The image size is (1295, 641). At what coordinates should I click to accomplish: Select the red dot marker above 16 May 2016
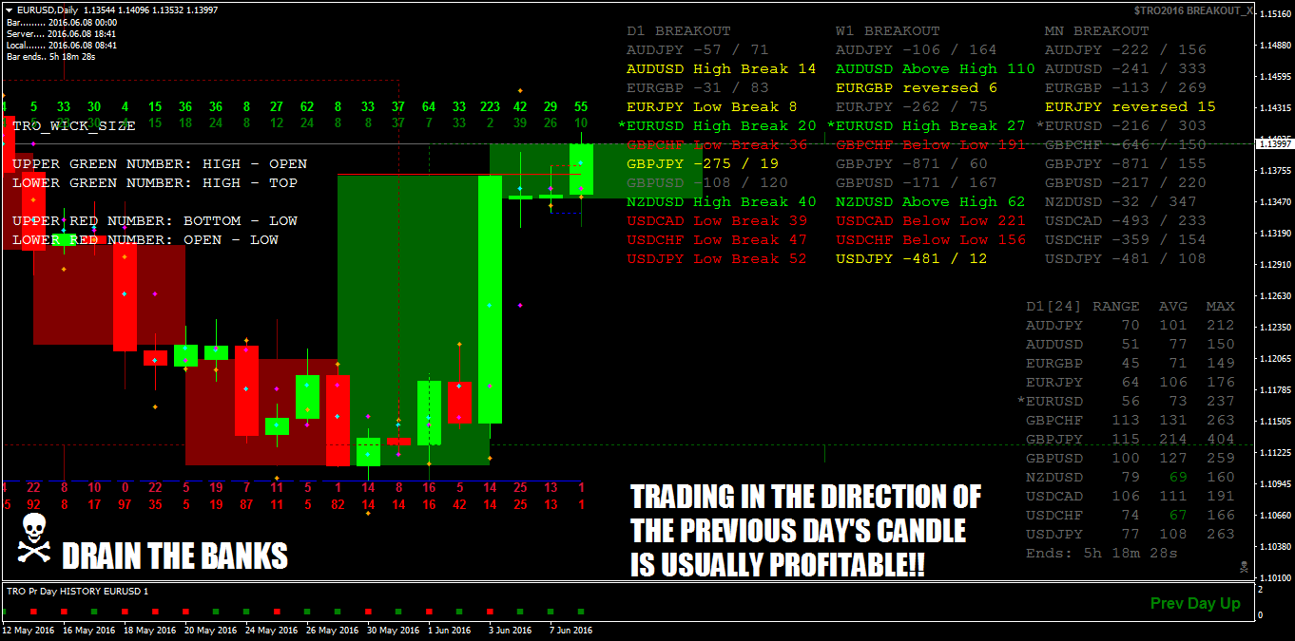tap(64, 612)
